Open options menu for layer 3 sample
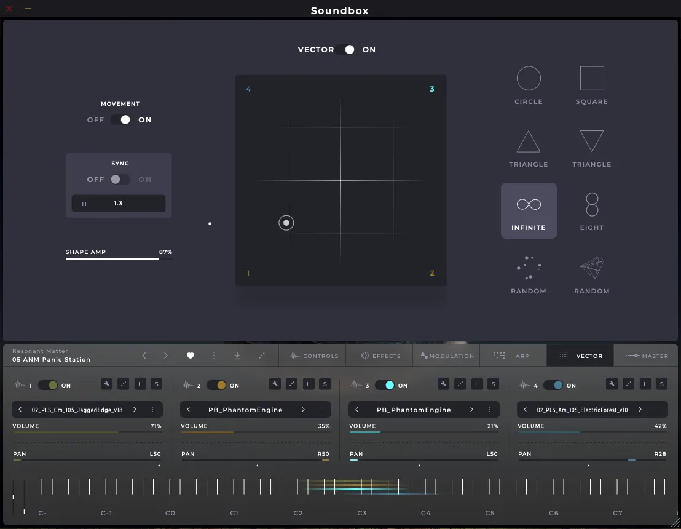The image size is (681, 529). tap(489, 410)
